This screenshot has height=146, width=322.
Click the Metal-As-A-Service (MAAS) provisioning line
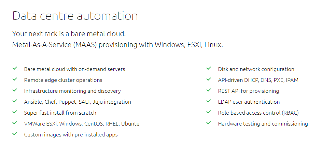(x=117, y=45)
